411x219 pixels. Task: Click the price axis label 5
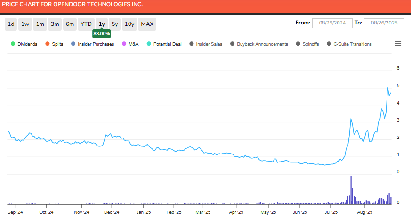click(x=398, y=86)
